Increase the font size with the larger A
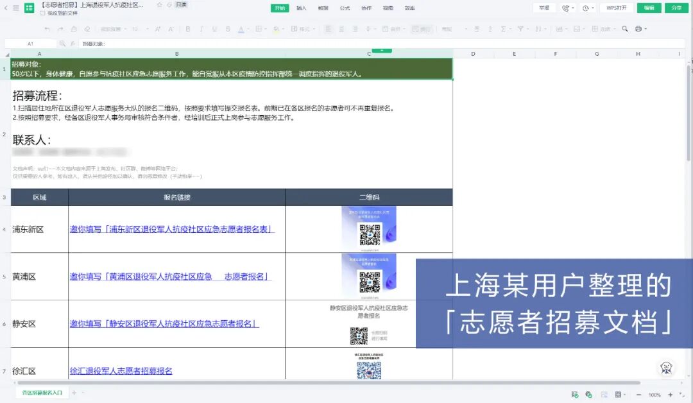693x403 pixels. [x=157, y=29]
